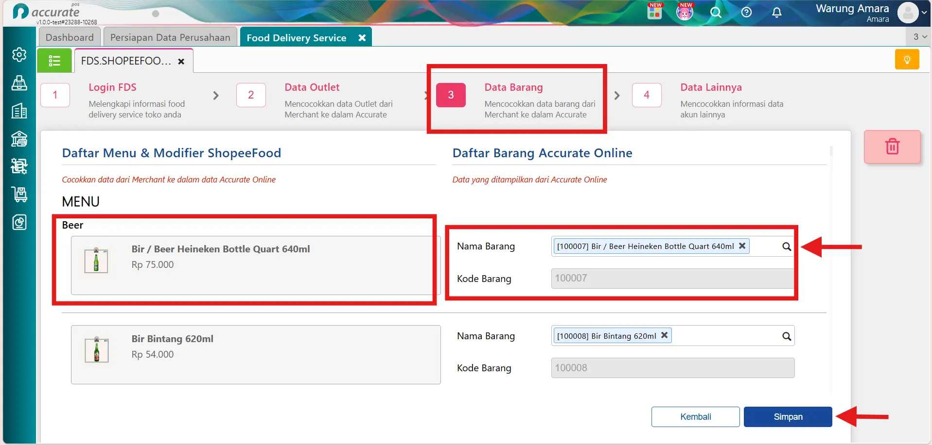Switch to Persiapan Data Perusahaan tab
This screenshot has width=932, height=445.
click(x=170, y=37)
